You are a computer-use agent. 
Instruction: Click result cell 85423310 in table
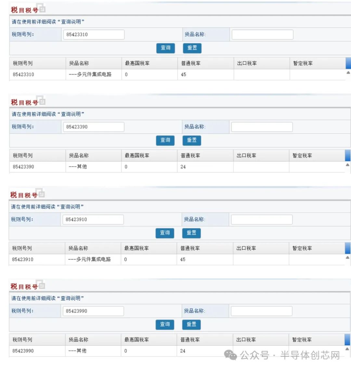(23, 74)
